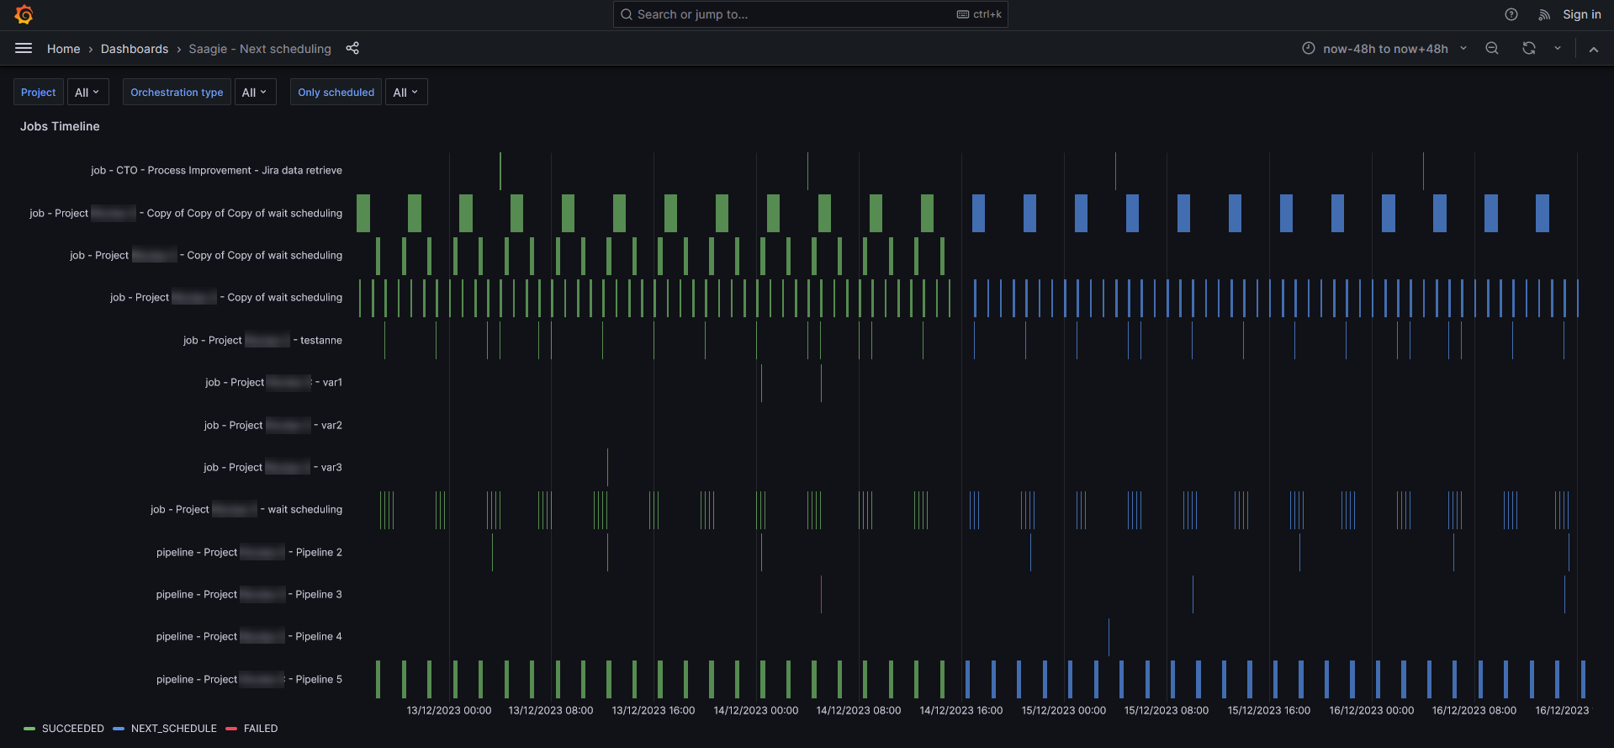Screen dimensions: 1614x748
Task: Click the red FAILED legend color swatch
Action: point(232,729)
